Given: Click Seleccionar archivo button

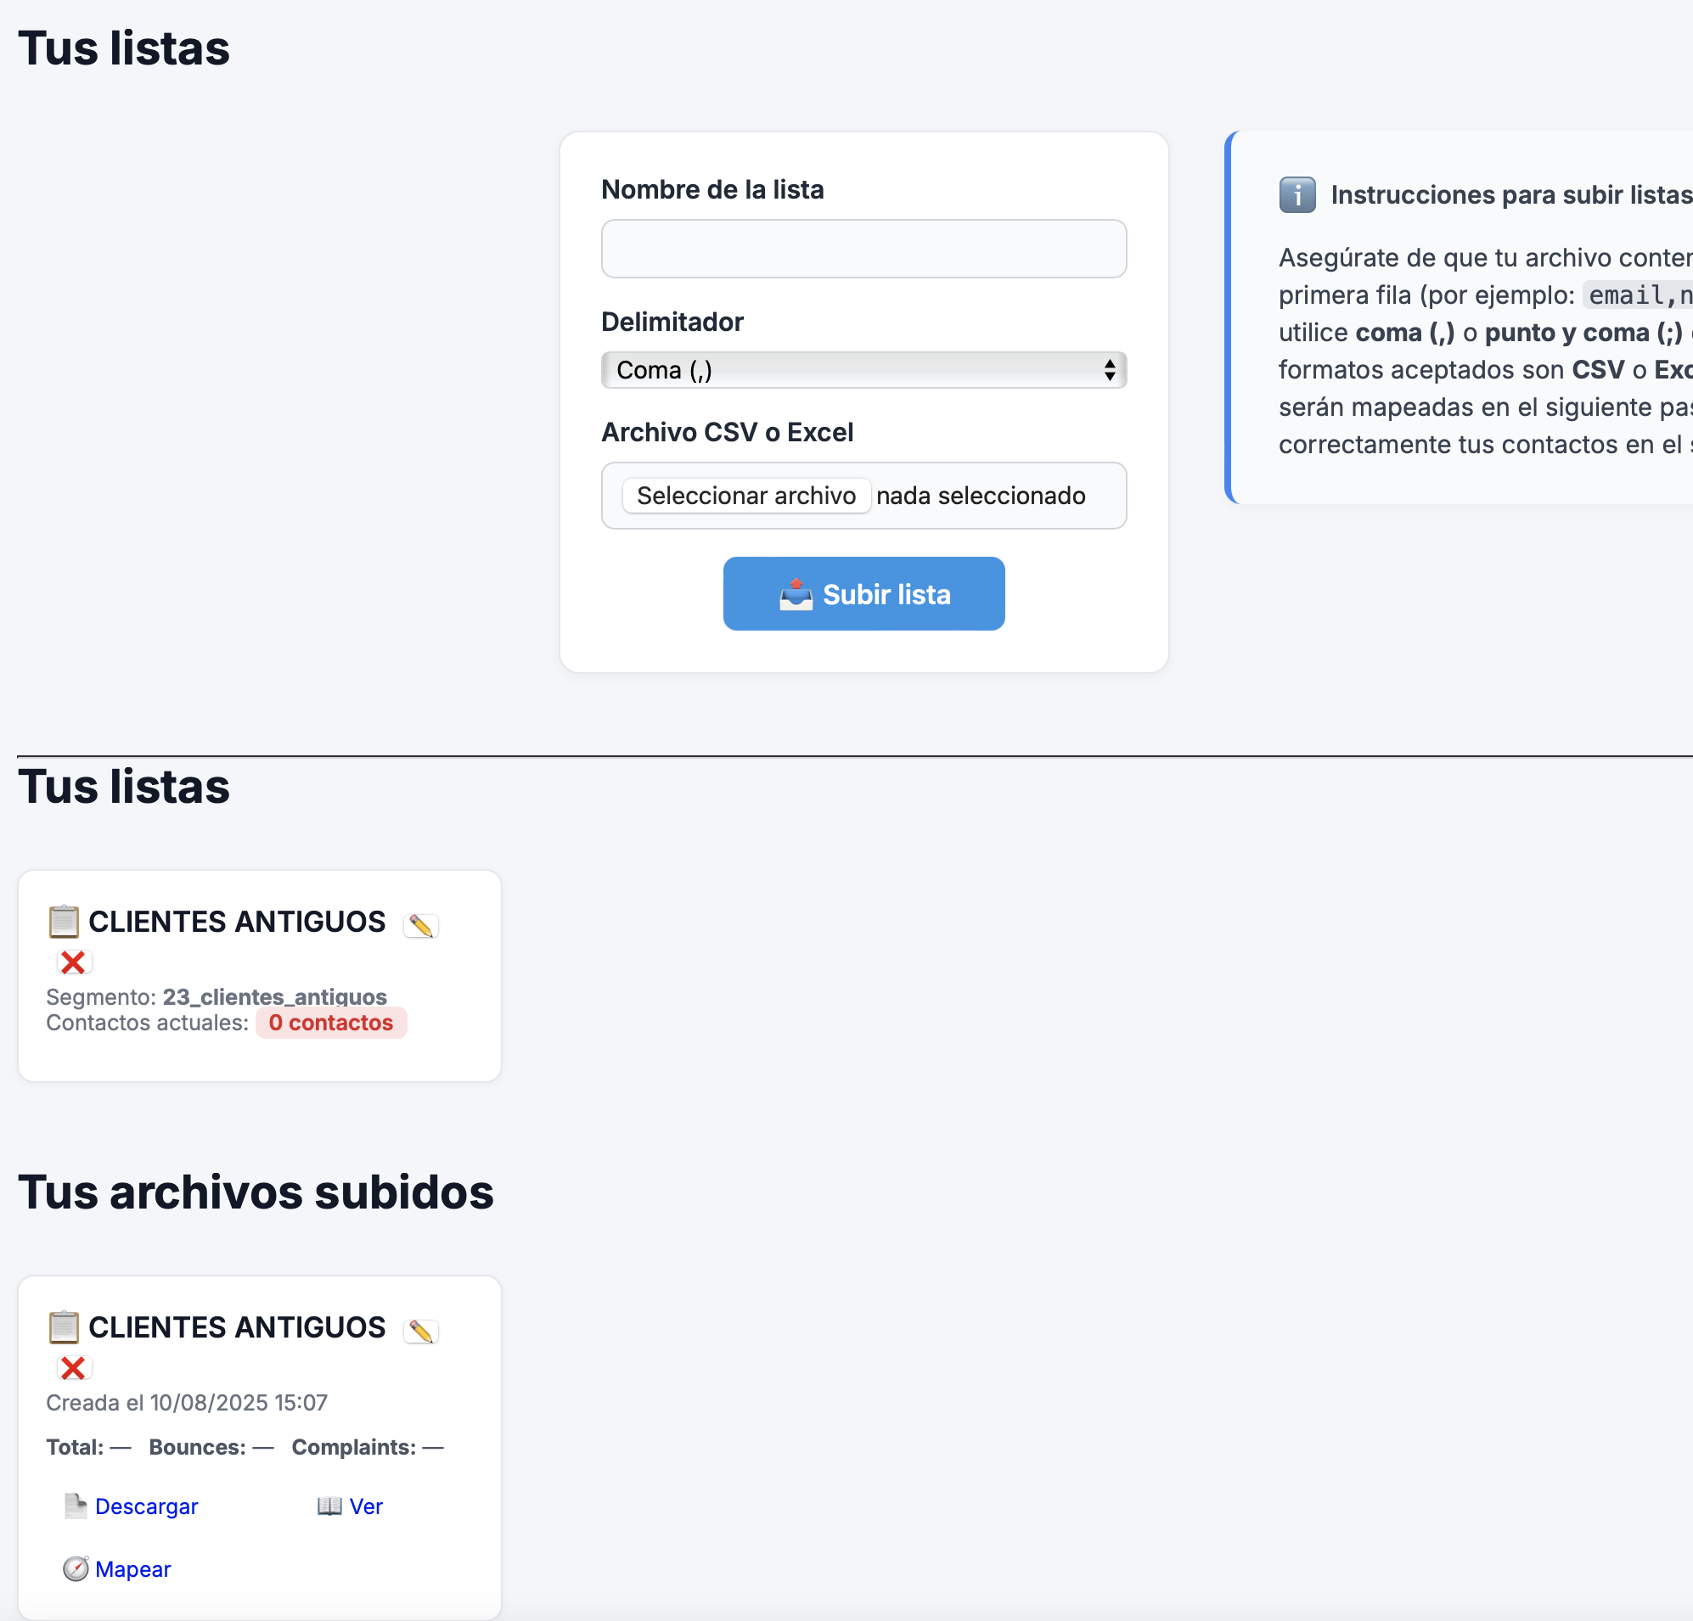Looking at the screenshot, I should (745, 496).
